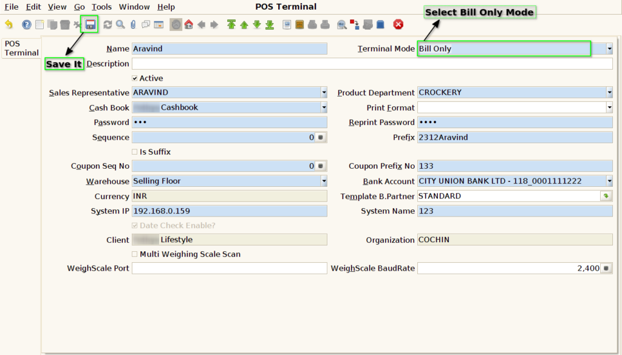622x355 pixels.
Task: Open Template B.Partner lookup button
Action: coord(606,196)
